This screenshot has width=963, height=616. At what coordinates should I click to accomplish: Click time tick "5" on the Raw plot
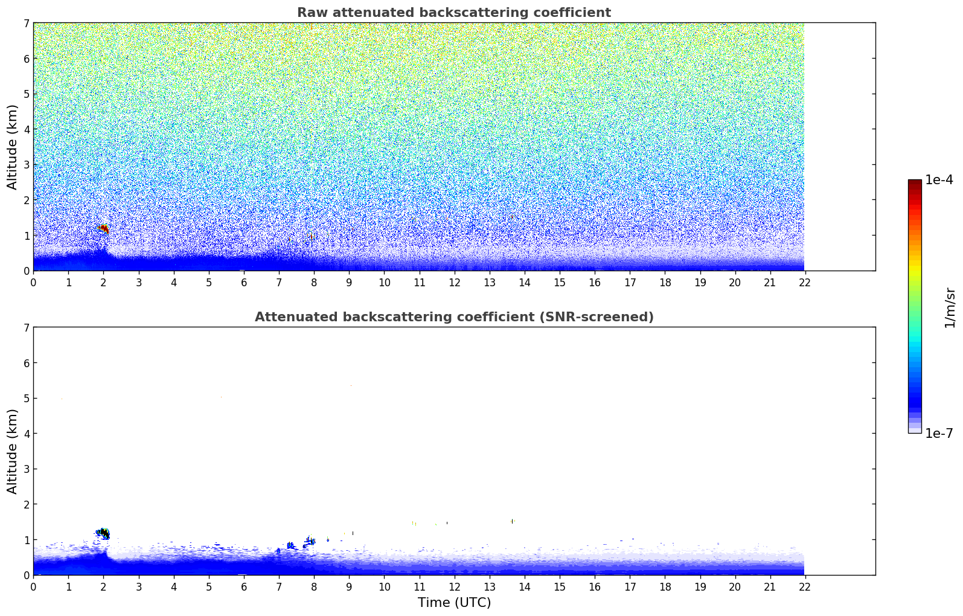[x=209, y=283]
